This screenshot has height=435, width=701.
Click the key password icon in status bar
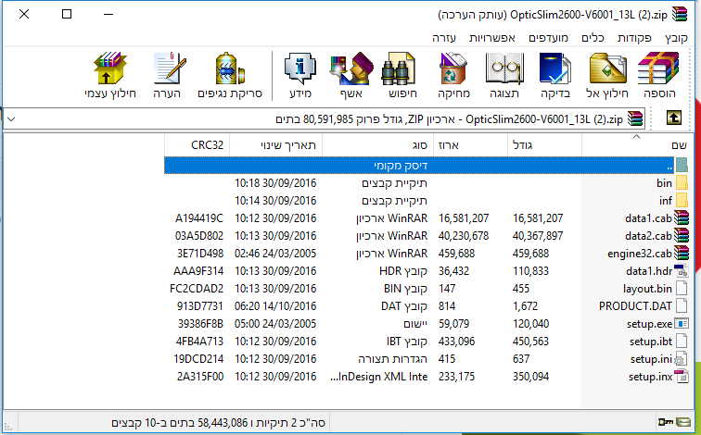(x=665, y=422)
